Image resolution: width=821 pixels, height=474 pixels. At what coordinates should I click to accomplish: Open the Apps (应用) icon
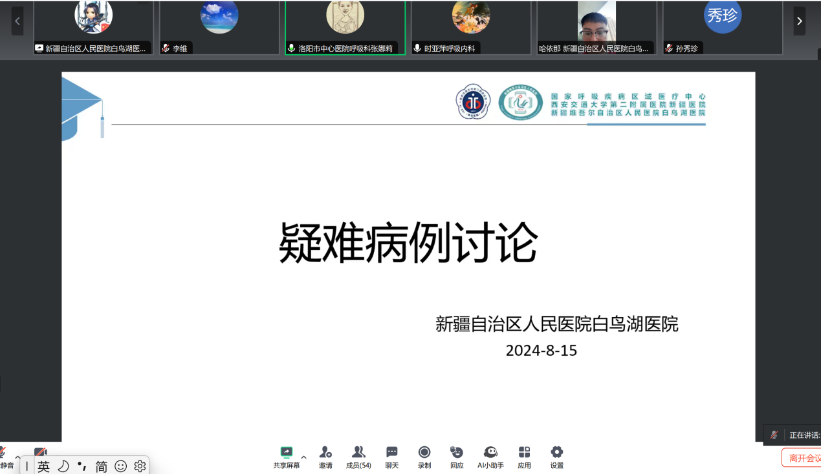[x=524, y=453]
